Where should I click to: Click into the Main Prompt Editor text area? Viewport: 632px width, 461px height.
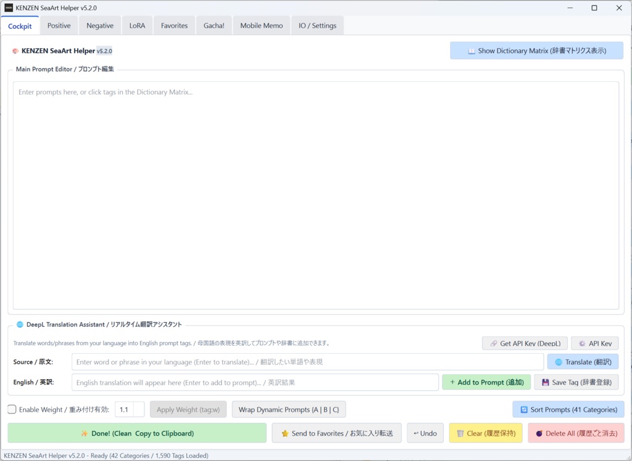point(315,195)
